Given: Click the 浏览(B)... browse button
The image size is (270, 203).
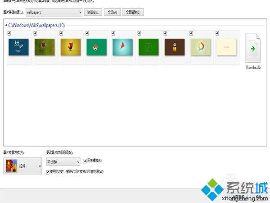Looking at the screenshot, I should tap(93, 12).
